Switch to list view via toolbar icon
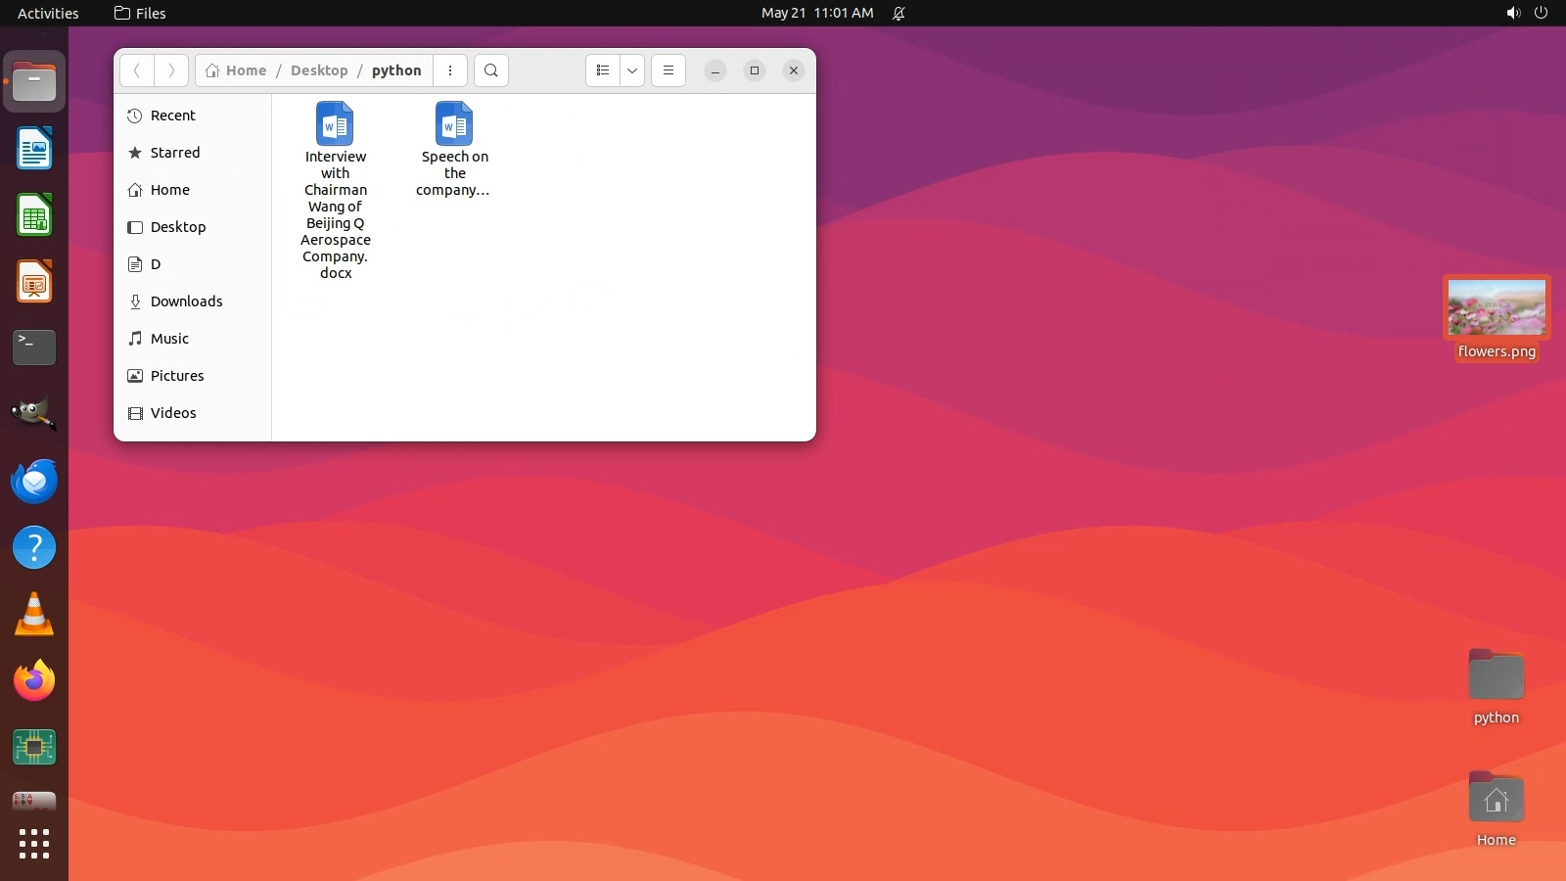Image resolution: width=1566 pixels, height=881 pixels. (603, 70)
